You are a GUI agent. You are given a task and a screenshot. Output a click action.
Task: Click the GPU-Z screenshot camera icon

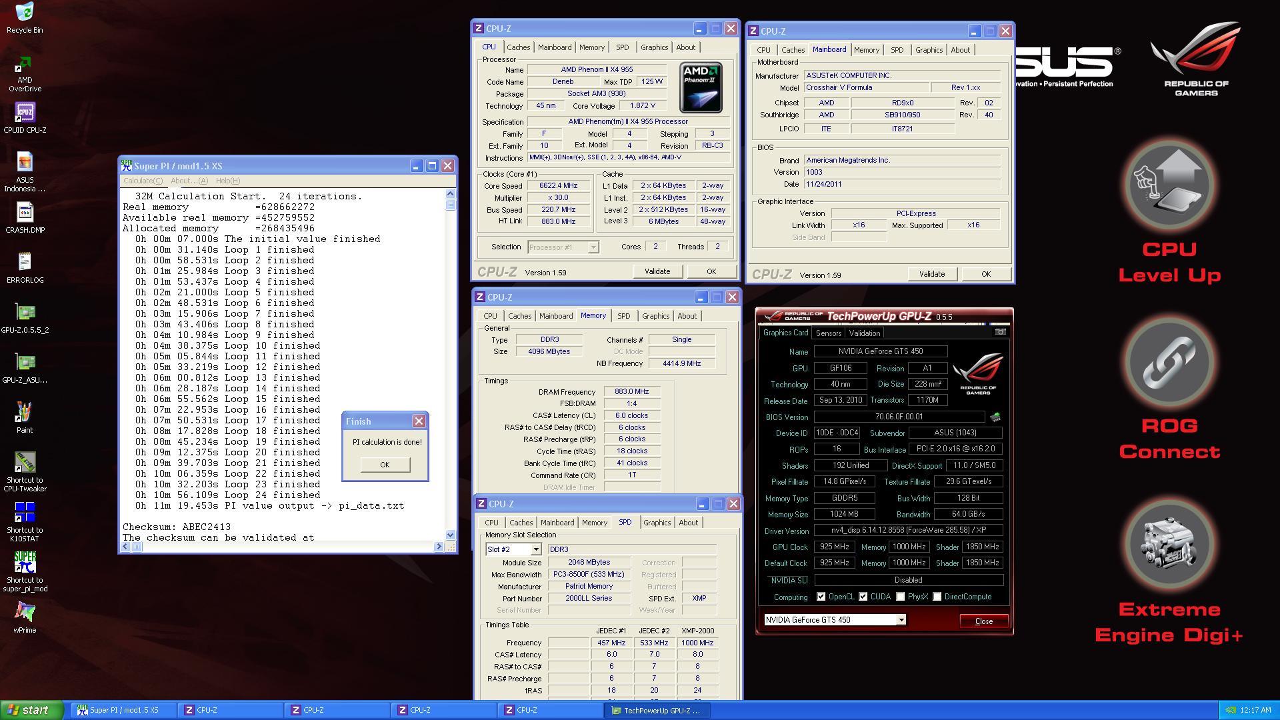coord(1000,332)
